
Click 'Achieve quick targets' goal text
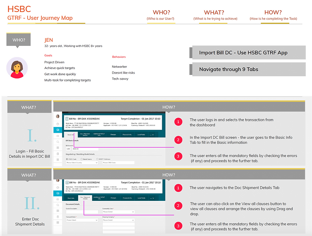coord(60,68)
